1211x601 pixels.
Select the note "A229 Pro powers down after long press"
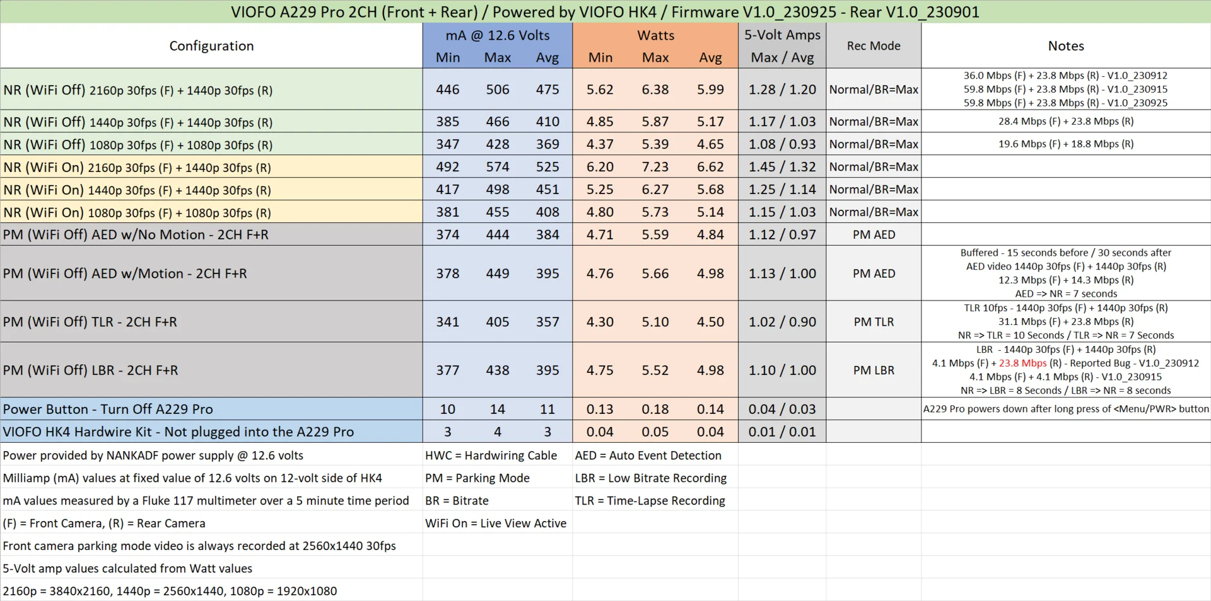1066,409
